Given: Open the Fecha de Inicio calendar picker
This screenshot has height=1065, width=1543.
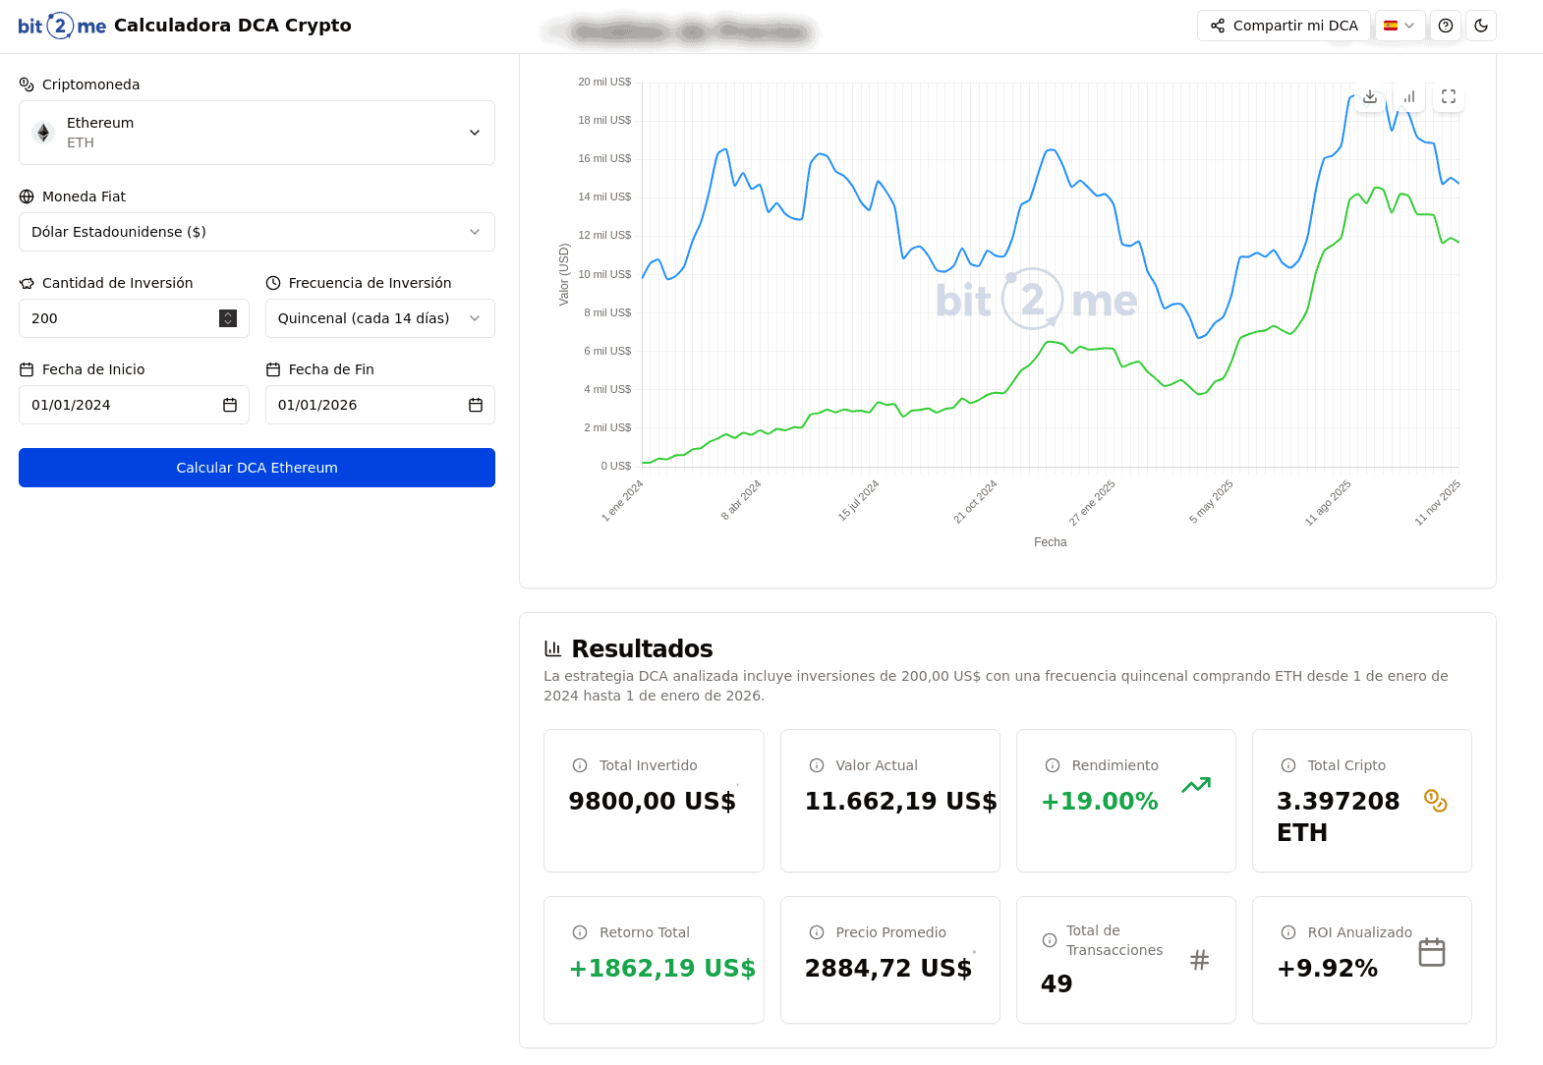Looking at the screenshot, I should 230,405.
